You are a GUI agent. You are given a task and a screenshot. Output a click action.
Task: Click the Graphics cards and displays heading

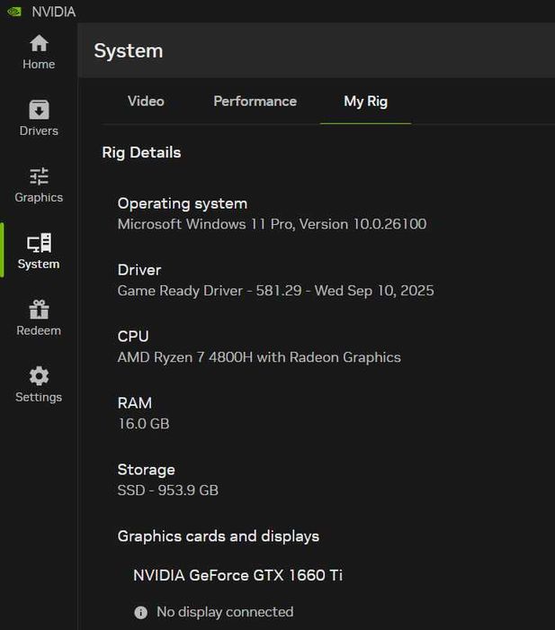point(219,536)
